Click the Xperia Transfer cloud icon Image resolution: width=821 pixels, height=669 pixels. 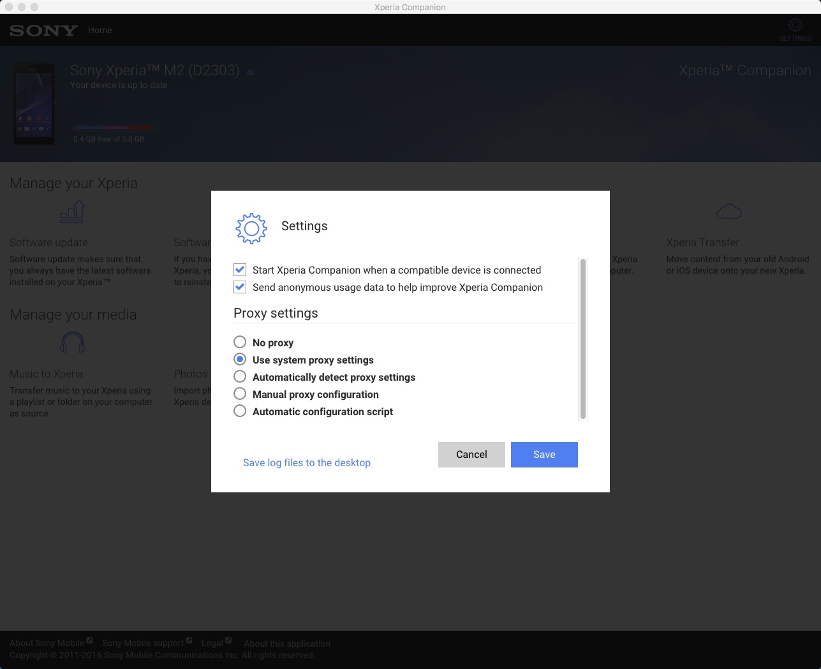coord(729,211)
